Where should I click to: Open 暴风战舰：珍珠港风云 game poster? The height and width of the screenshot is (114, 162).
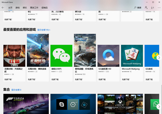click(x=85, y=50)
